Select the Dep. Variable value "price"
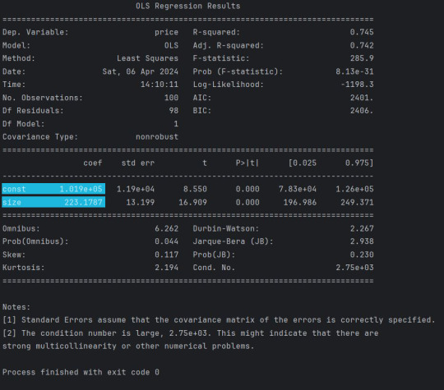This screenshot has width=444, height=390. tap(166, 32)
